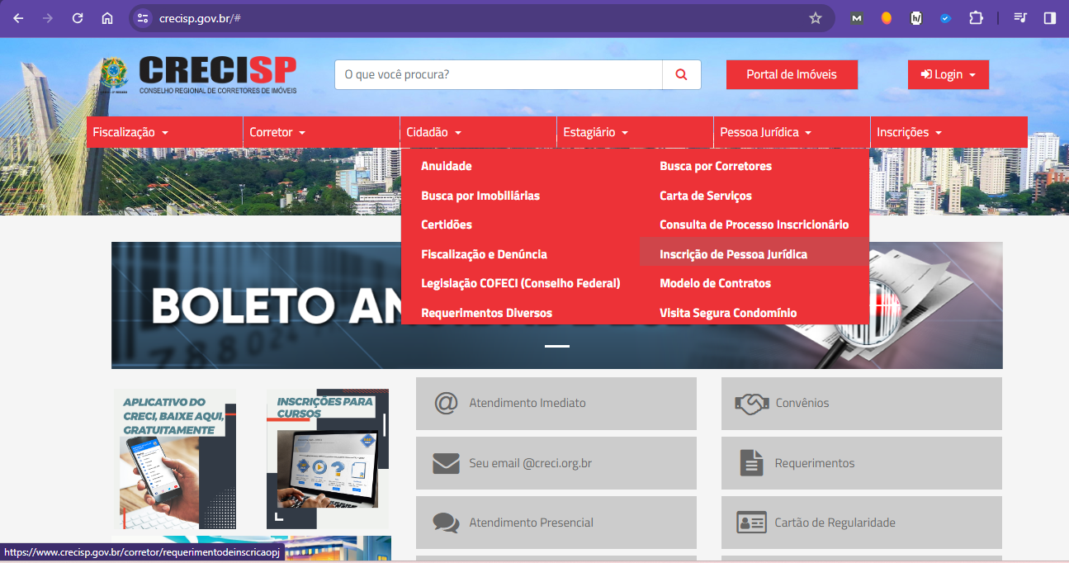This screenshot has width=1069, height=563.
Task: Expand the Estagiário menu
Action: click(635, 132)
